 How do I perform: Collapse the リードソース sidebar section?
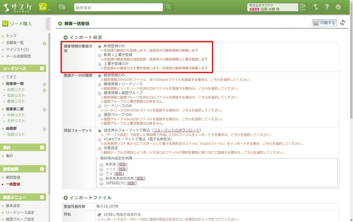click(x=42, y=69)
